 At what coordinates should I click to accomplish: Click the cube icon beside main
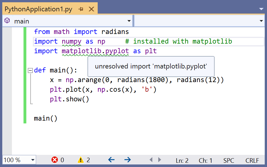(8, 21)
